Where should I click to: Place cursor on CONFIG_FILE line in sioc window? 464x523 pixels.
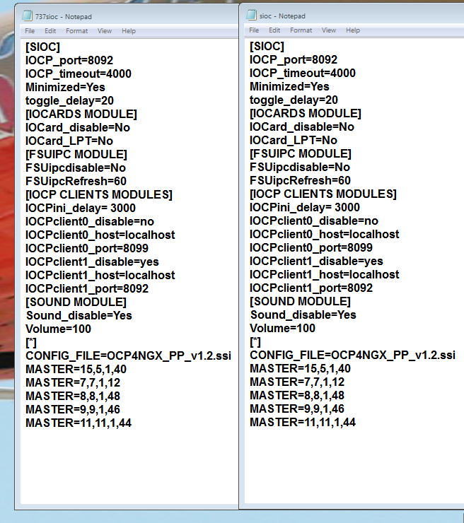352,355
